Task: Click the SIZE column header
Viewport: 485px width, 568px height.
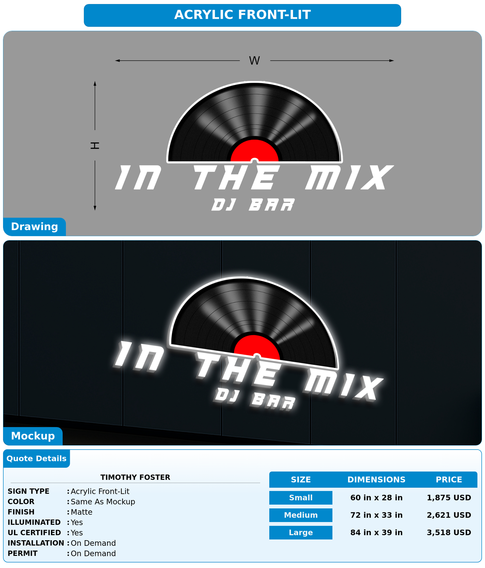Action: [301, 480]
